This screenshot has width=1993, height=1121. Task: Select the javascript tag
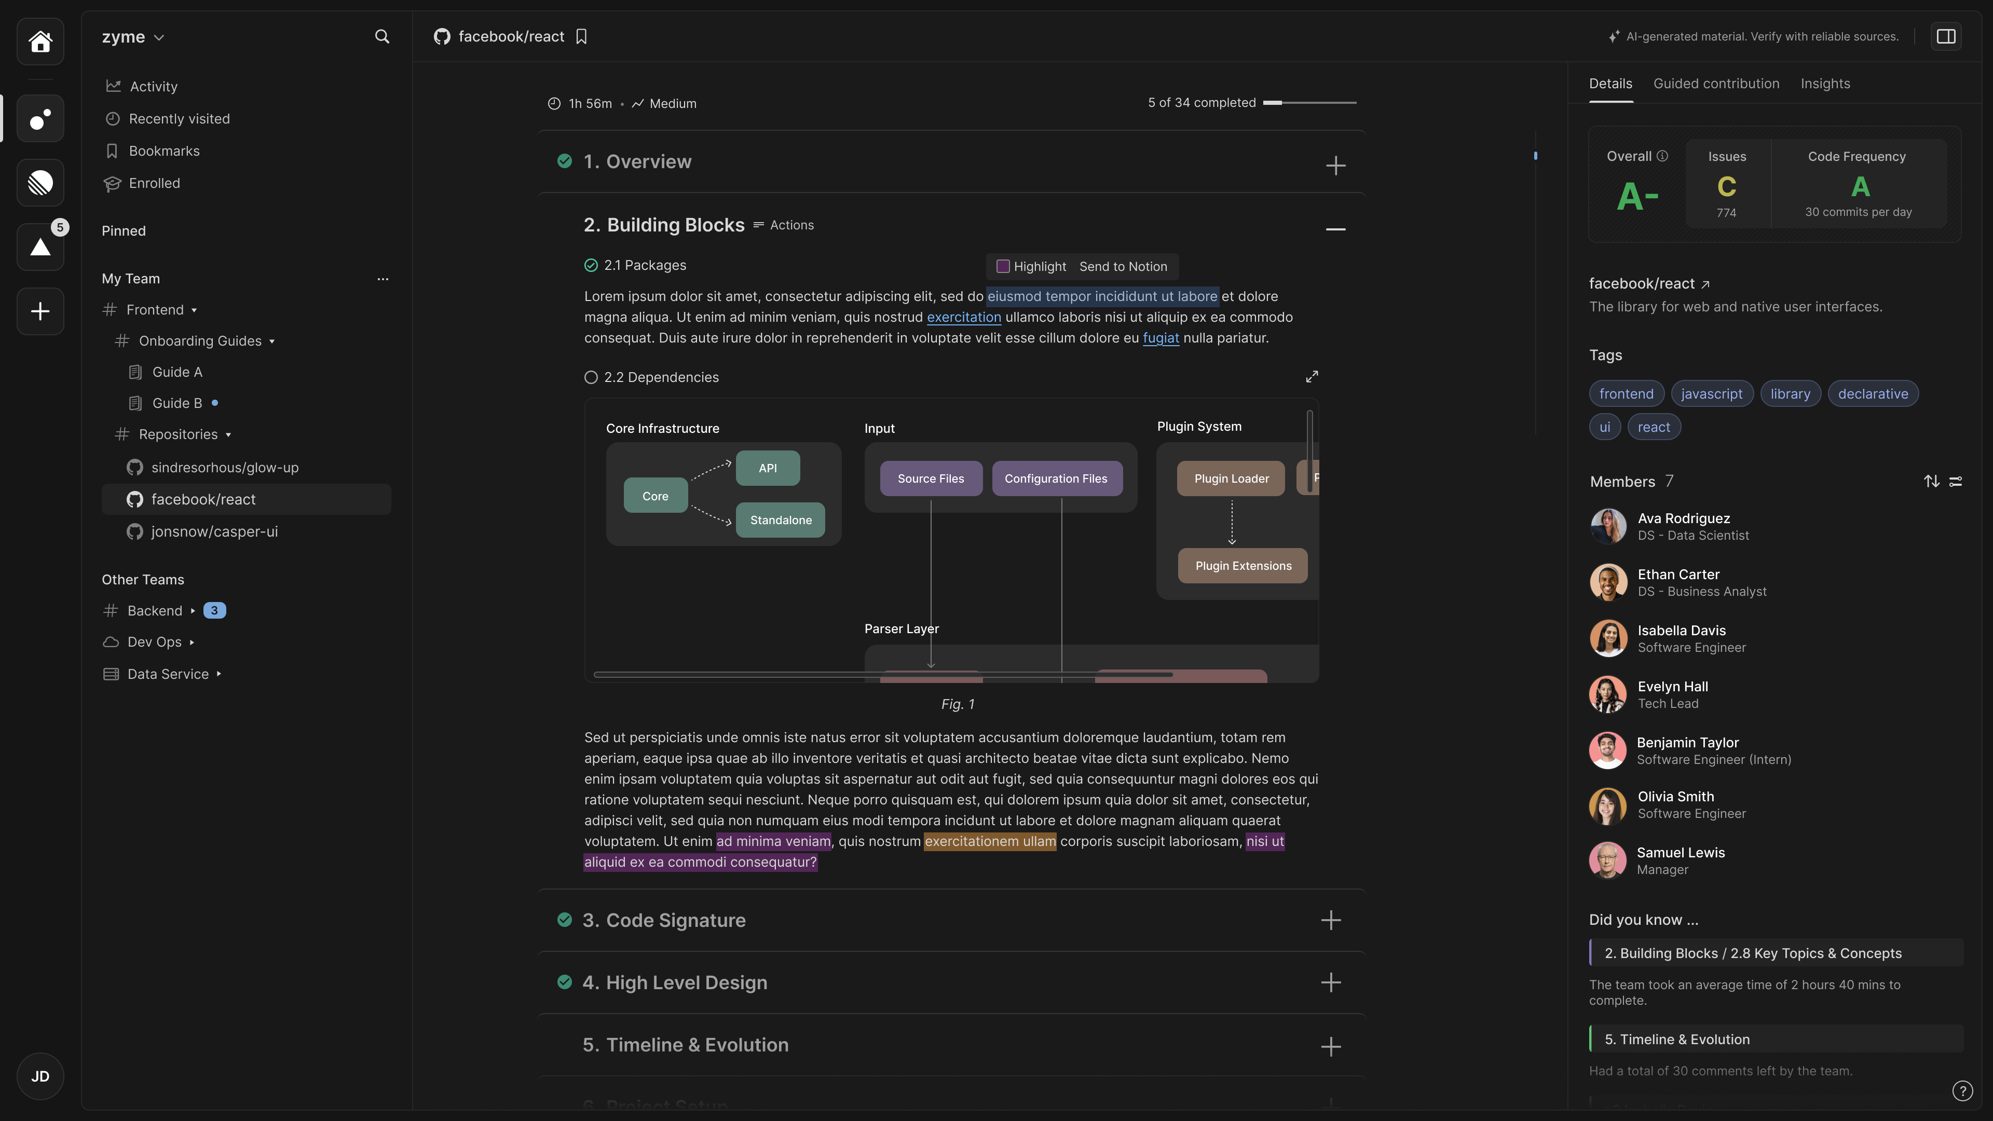[1711, 394]
